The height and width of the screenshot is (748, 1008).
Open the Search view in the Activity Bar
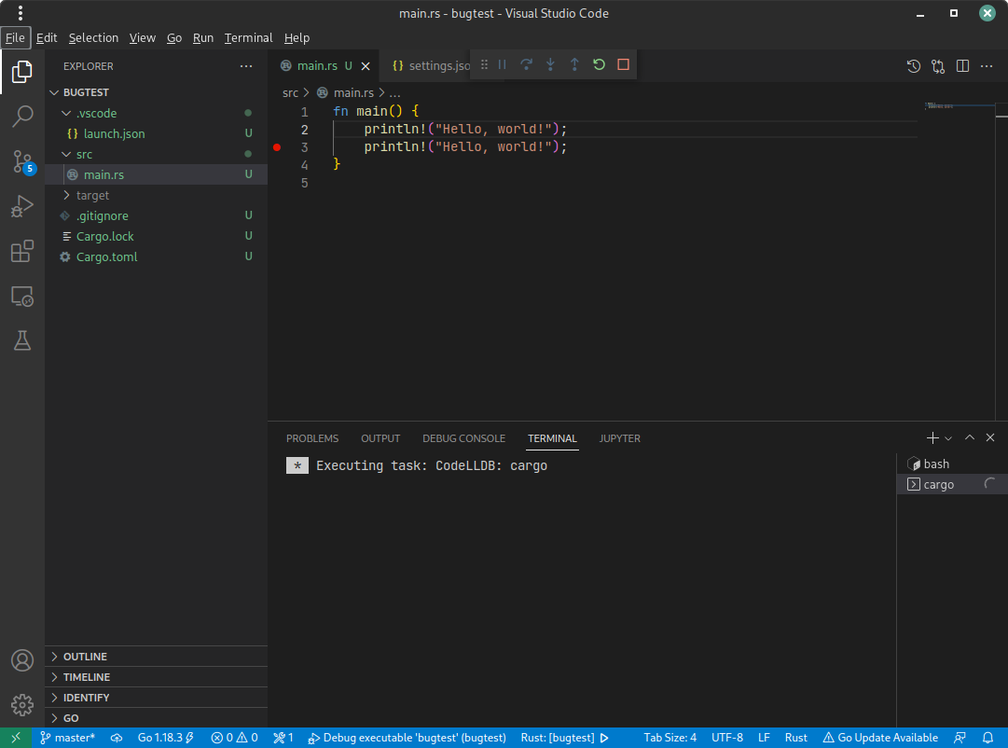point(22,116)
